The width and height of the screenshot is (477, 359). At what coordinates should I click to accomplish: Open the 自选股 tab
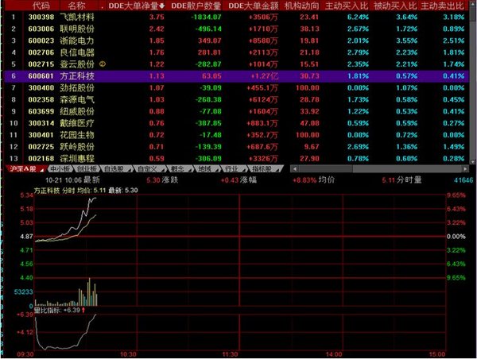click(x=117, y=168)
